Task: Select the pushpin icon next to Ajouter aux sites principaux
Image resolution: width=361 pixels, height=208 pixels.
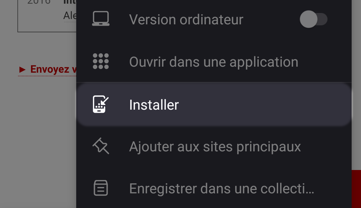Action: [x=100, y=146]
